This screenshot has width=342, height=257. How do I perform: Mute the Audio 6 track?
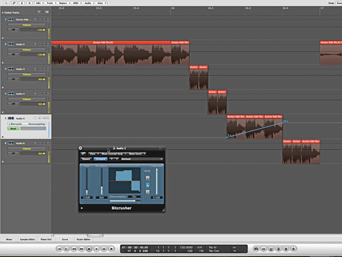pos(45,143)
